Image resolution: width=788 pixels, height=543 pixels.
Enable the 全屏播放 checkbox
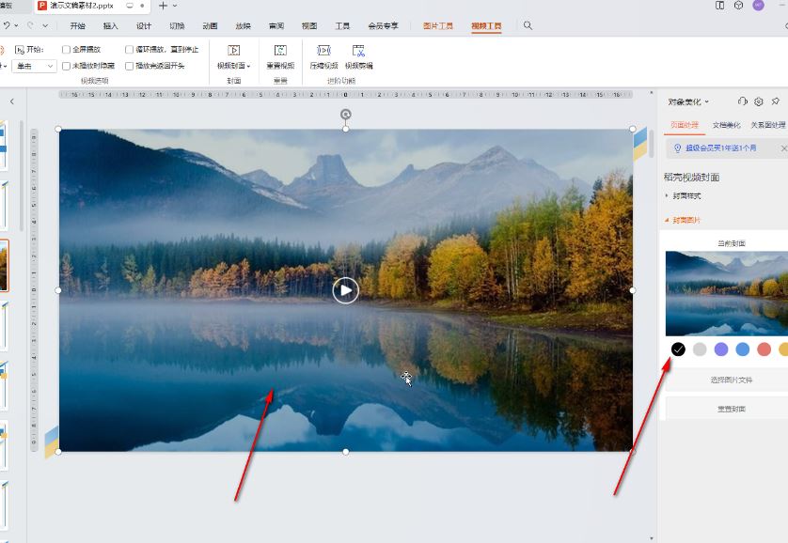click(67, 49)
